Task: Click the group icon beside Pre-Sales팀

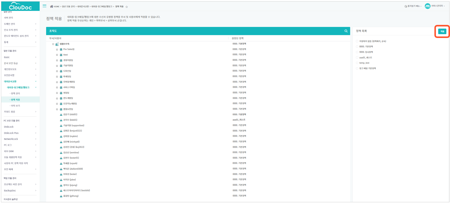Action: tap(61, 49)
